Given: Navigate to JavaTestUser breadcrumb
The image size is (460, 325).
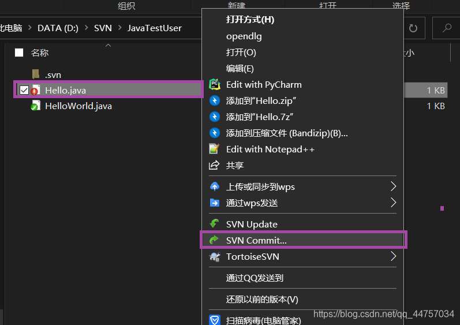Looking at the screenshot, I should [x=154, y=28].
